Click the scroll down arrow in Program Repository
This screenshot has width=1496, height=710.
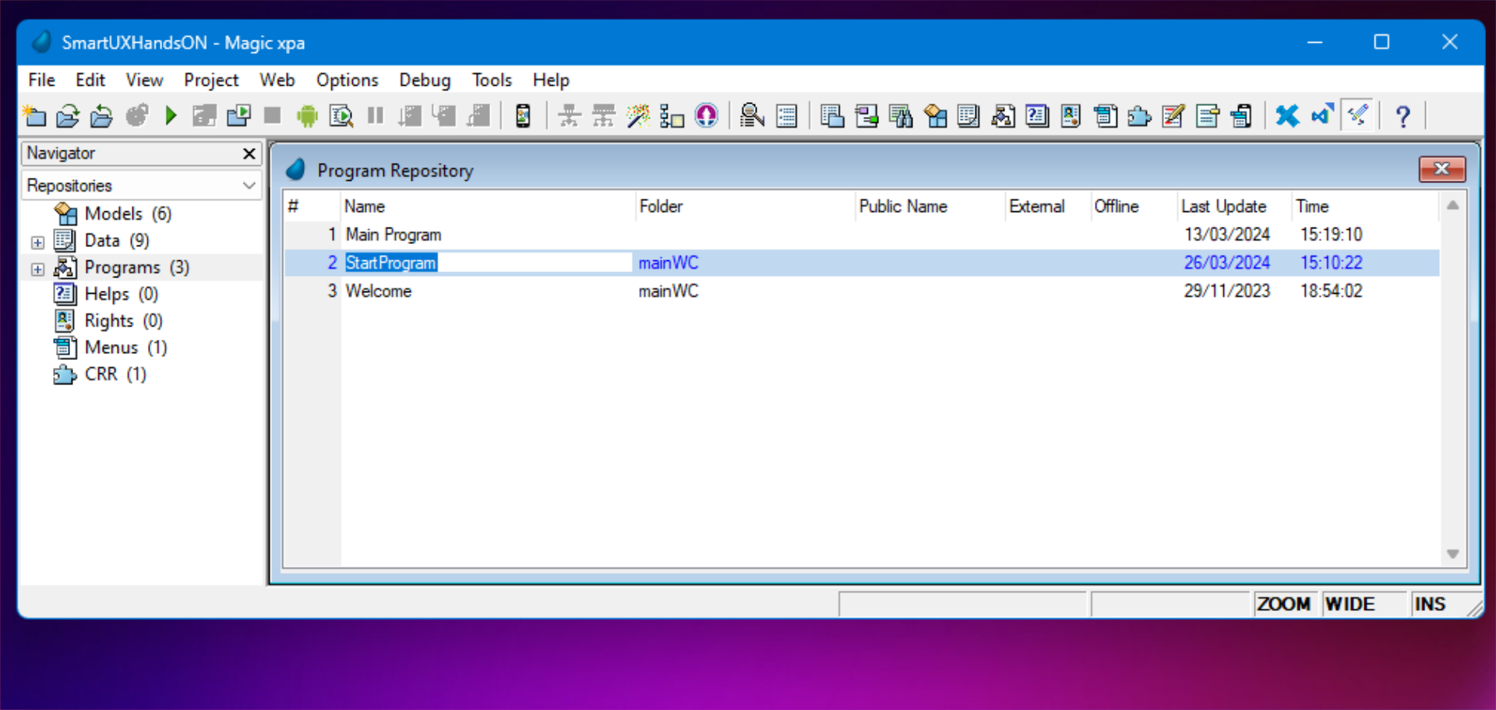pyautogui.click(x=1452, y=554)
